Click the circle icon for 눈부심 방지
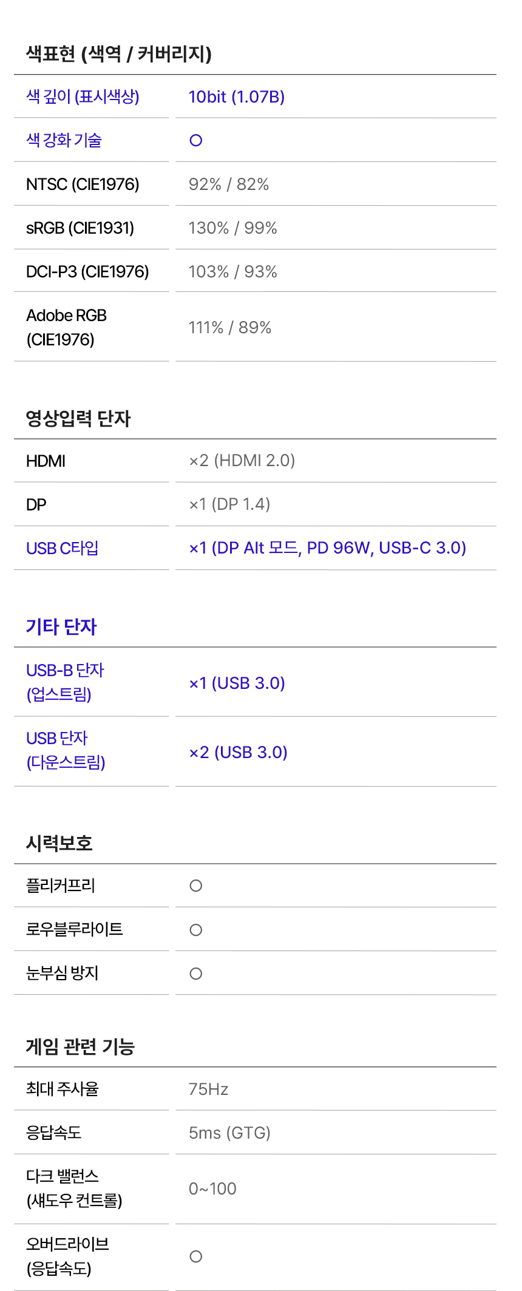 195,974
